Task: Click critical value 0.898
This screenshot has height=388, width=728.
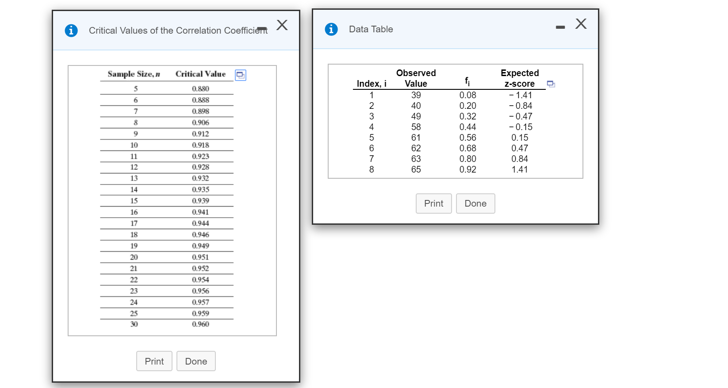Action: click(200, 111)
